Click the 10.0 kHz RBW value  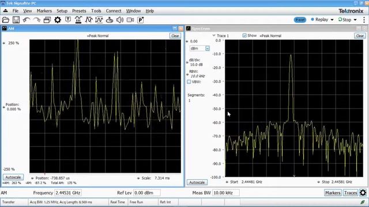tap(198, 76)
